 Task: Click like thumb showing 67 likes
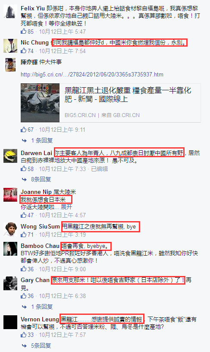[24, 129]
